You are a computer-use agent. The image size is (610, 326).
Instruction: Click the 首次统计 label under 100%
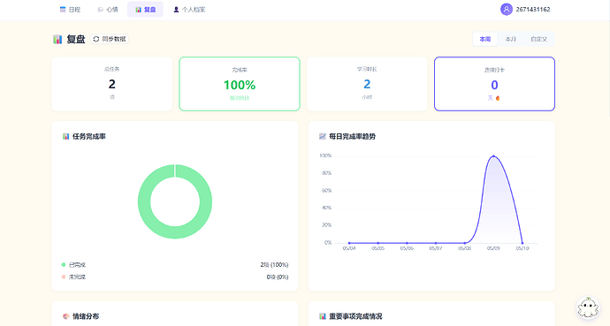coord(240,98)
